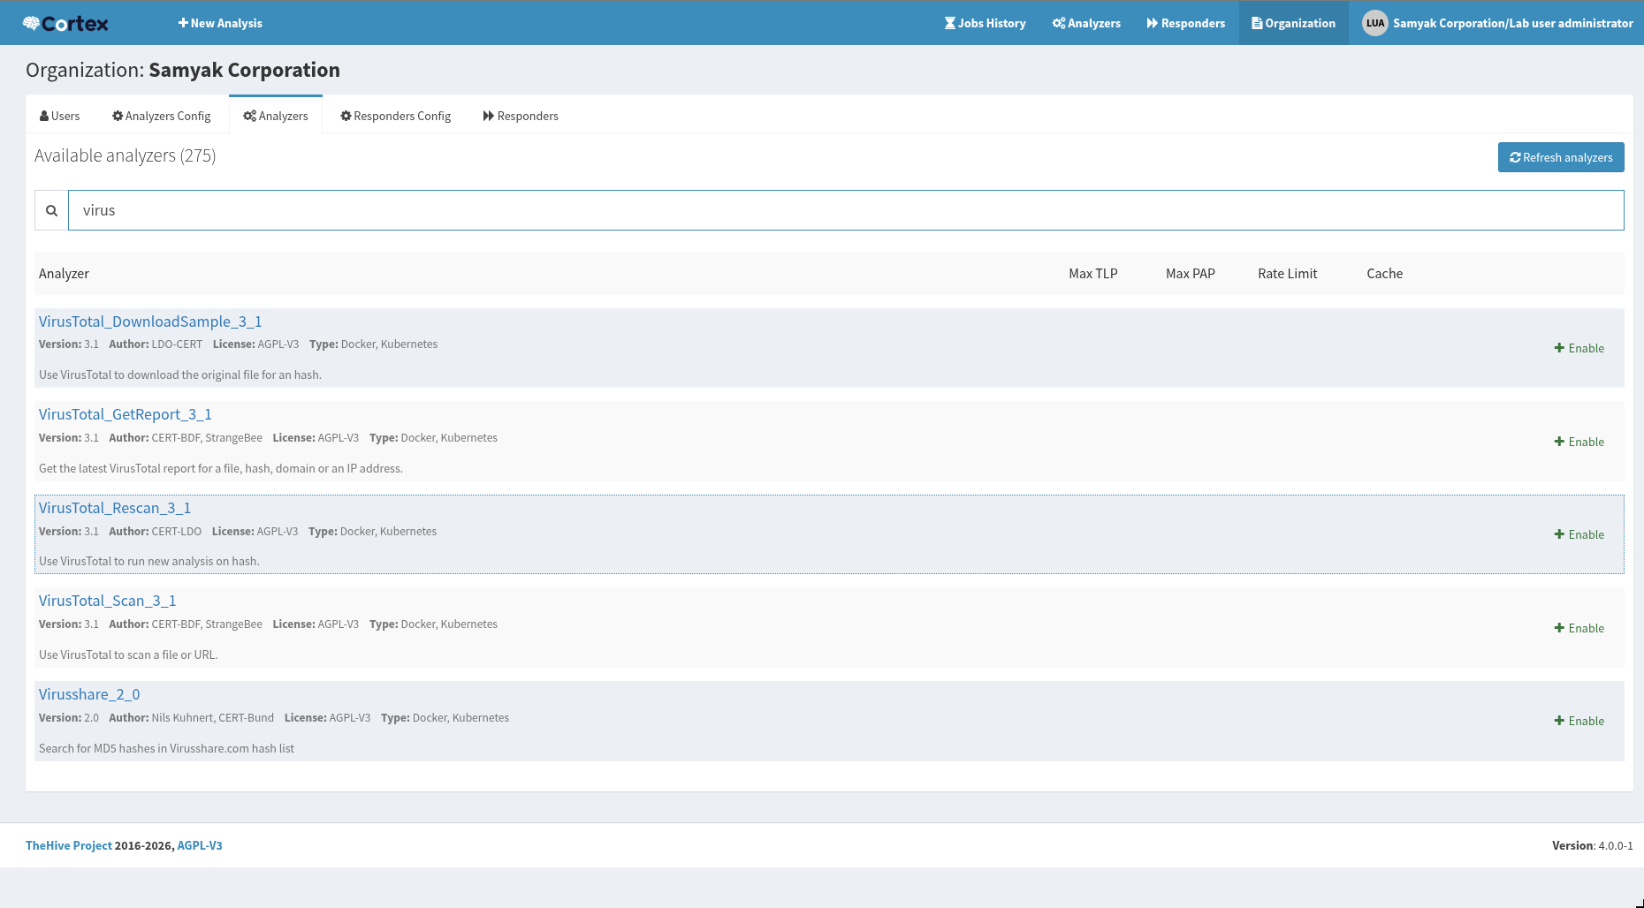Screen dimensions: 1644x908
Task: Click the 'Search for MD5 hashes in Virusshare.com' description
Action: 166,748
